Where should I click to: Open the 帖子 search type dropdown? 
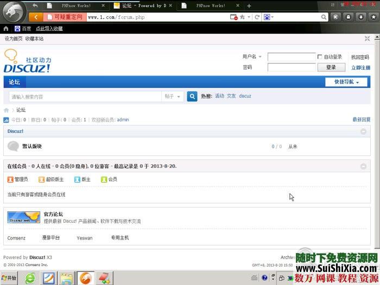click(172, 96)
